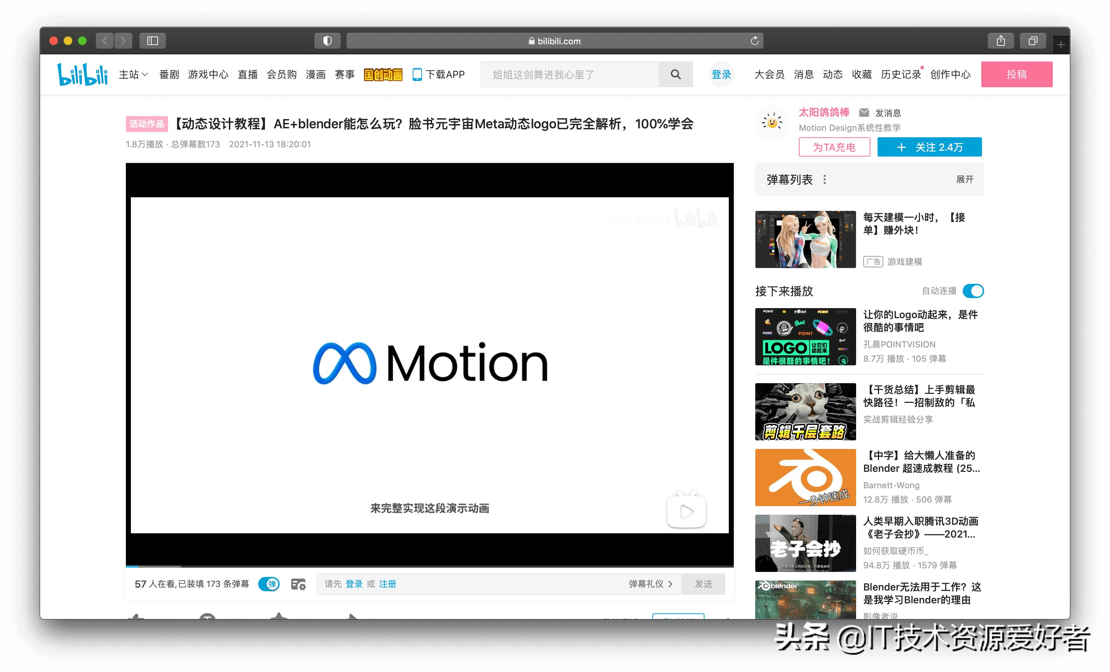
Task: Click the search magnifier icon
Action: tap(676, 74)
